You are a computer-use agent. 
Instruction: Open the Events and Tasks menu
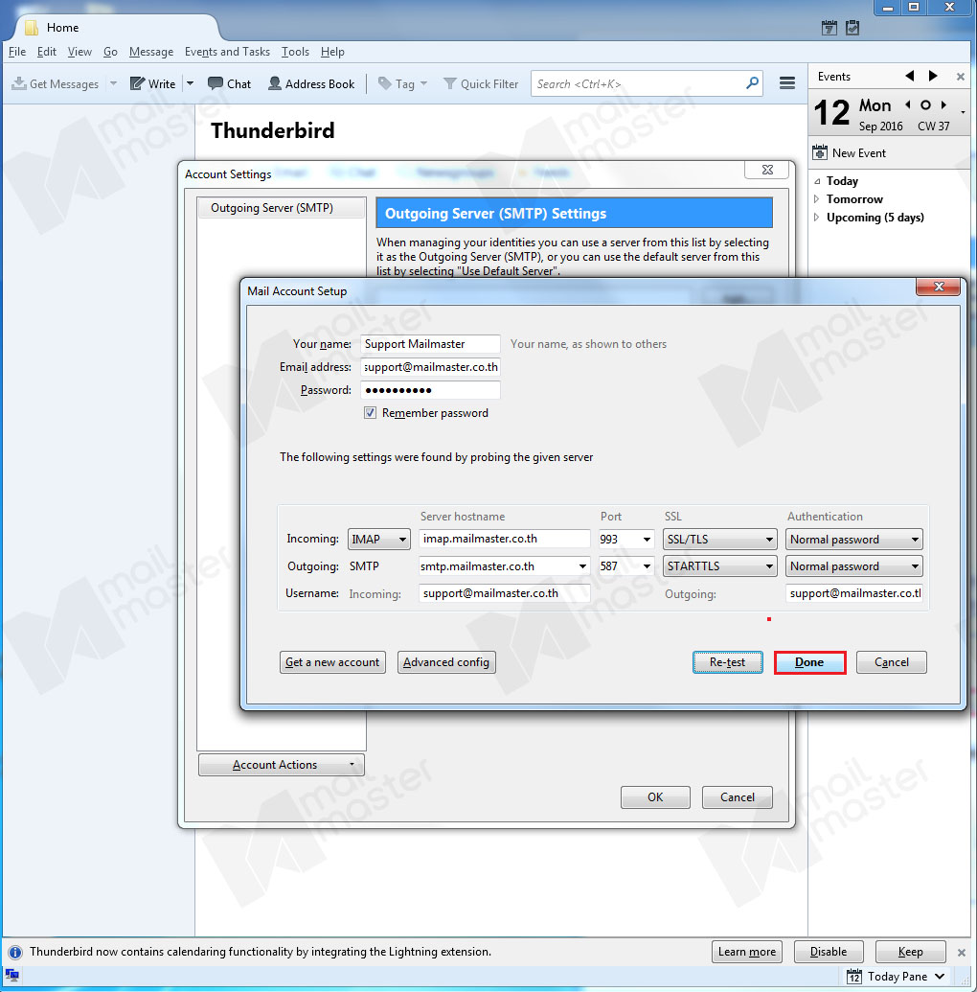pyautogui.click(x=227, y=52)
